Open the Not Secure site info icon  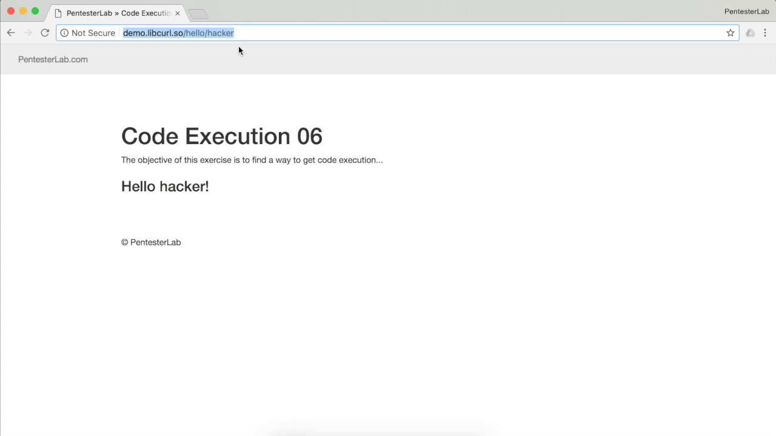(64, 33)
